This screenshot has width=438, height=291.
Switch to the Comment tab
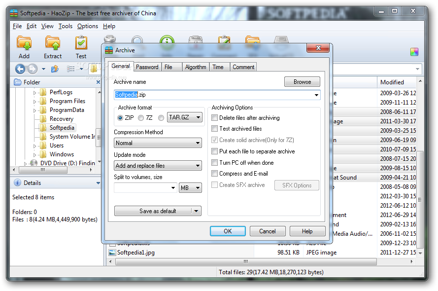(x=243, y=67)
